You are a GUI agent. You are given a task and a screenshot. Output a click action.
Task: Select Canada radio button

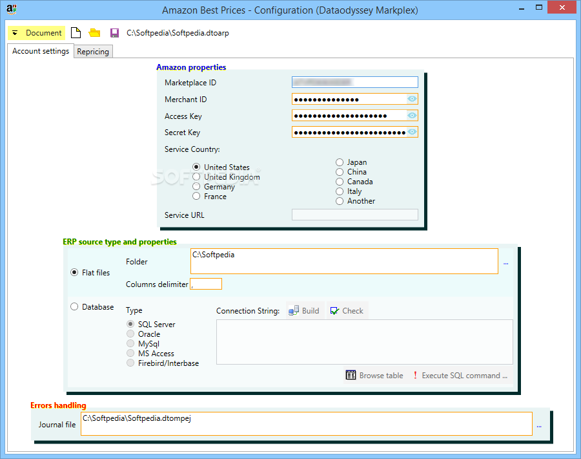pyautogui.click(x=354, y=182)
